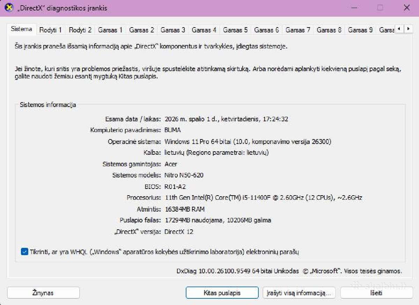Screen dimensions: 419x305
Task: Minimize the DirectX diagnostics window
Action: click(354, 8)
